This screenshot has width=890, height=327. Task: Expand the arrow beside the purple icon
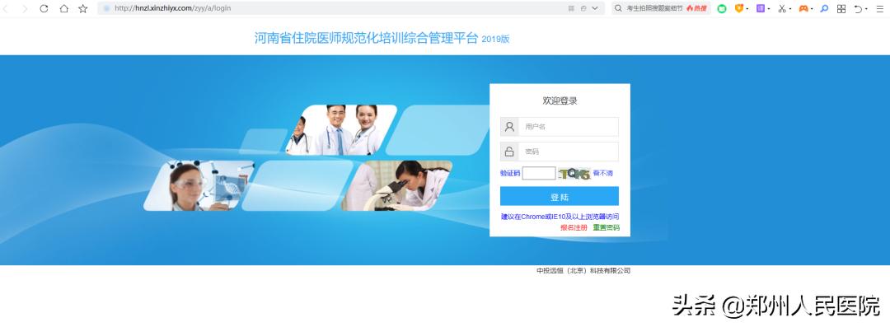tap(769, 9)
